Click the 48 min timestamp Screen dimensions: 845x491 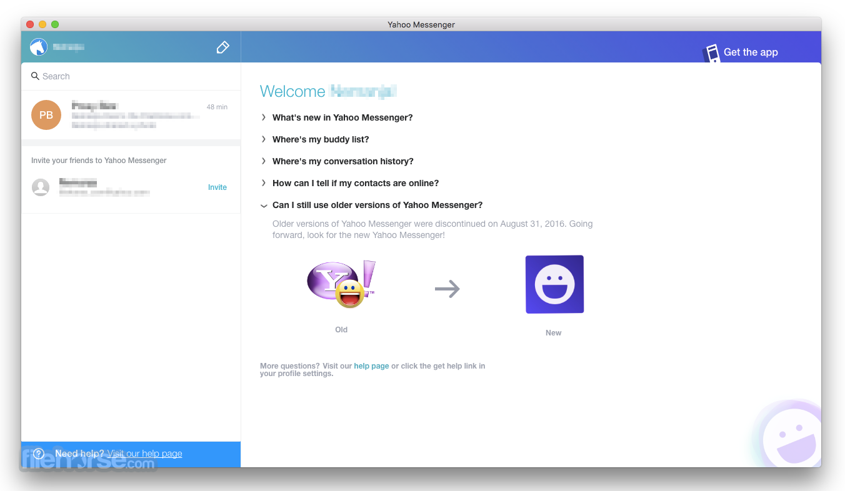point(217,107)
